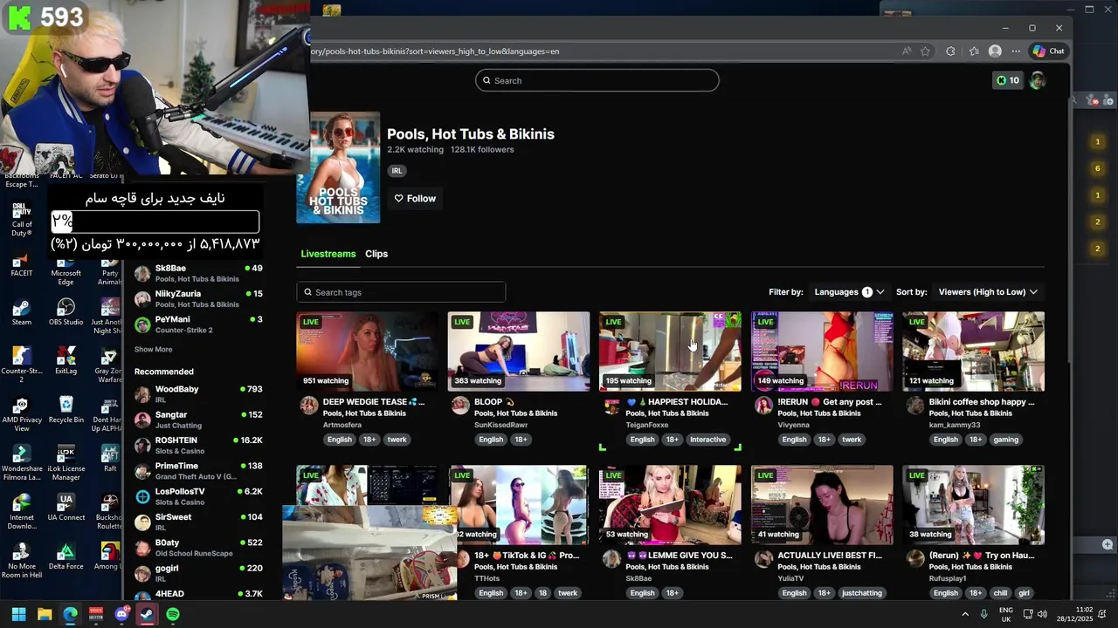Viewport: 1118px width, 628px height.
Task: Select the iLok License Manager desktop icon
Action: click(x=66, y=463)
